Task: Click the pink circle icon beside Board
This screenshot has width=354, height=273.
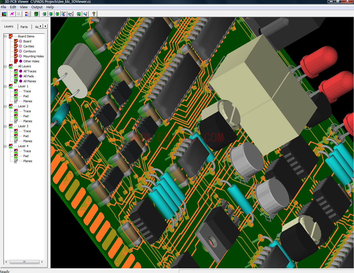Action: 21,41
